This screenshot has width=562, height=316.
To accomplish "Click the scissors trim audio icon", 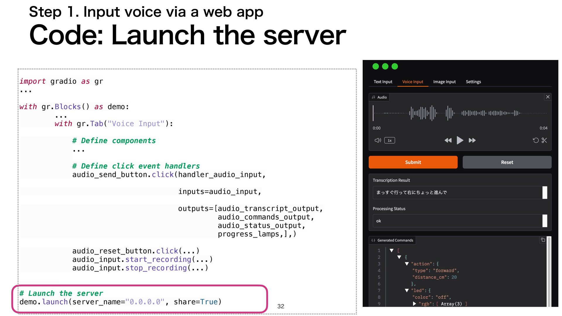I will click(544, 140).
